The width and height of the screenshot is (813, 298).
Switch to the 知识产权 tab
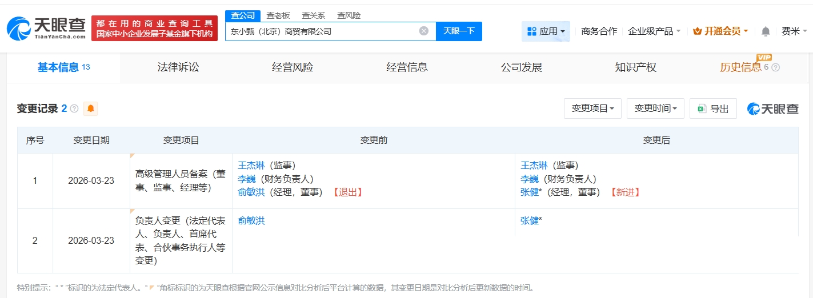pos(635,67)
